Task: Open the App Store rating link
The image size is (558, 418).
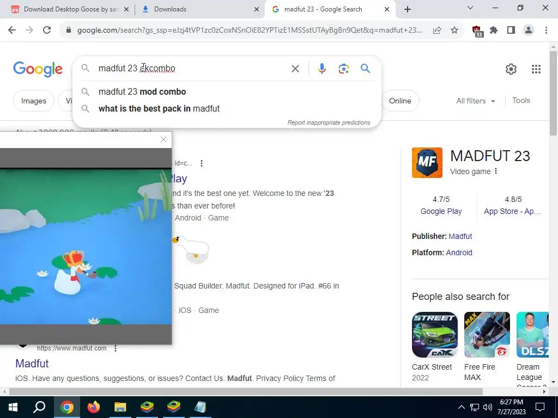Action: [512, 211]
